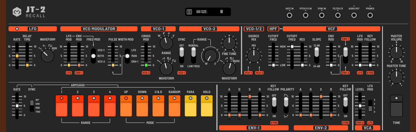The width and height of the screenshot is (416, 132).
Task: Select the arpeggio UP mode button
Action: tap(126, 106)
